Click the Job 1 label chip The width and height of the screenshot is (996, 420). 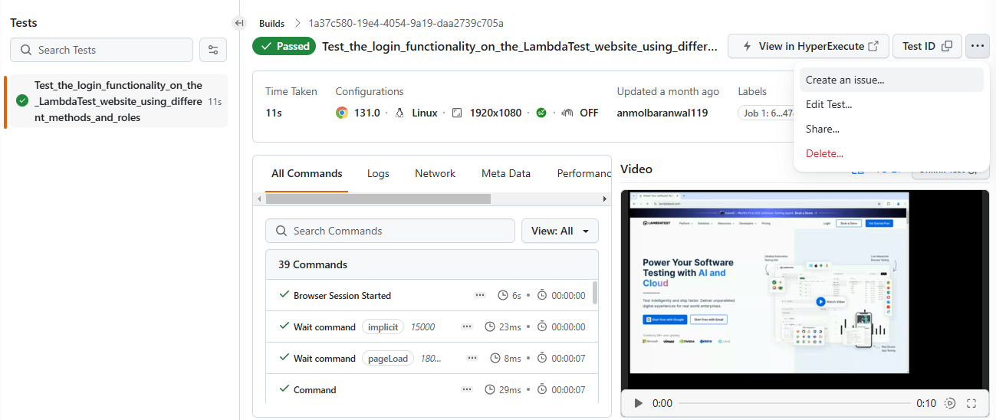[766, 113]
